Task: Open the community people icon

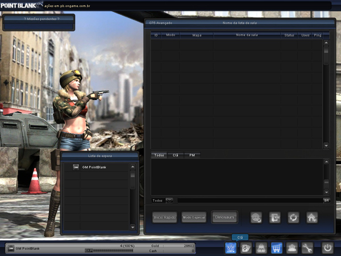Action: [292, 247]
